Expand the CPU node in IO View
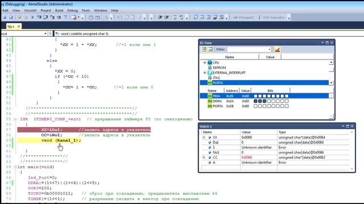Viewport: 364px width, 204px height. pos(205,62)
